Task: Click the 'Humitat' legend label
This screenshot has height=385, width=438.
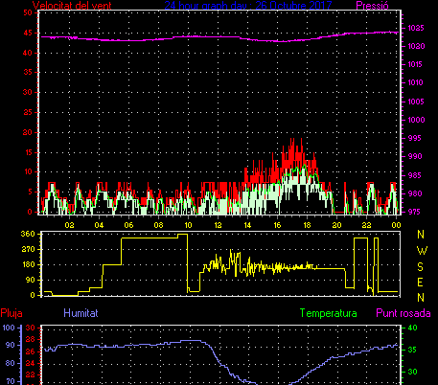Action: point(81,313)
